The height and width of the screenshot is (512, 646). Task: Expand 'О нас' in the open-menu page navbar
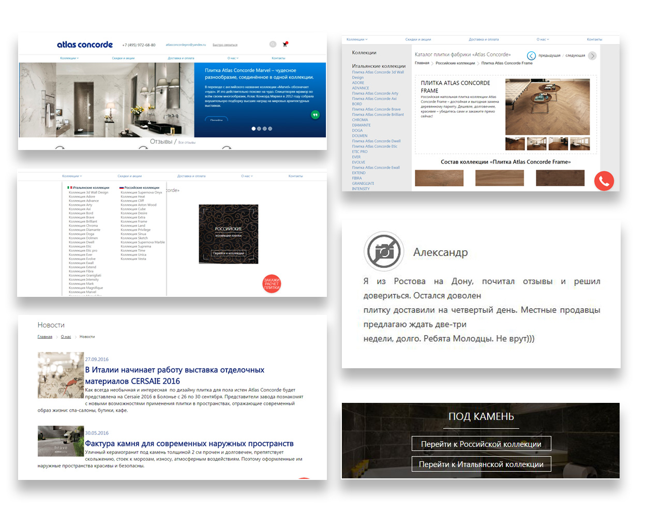coord(247,176)
